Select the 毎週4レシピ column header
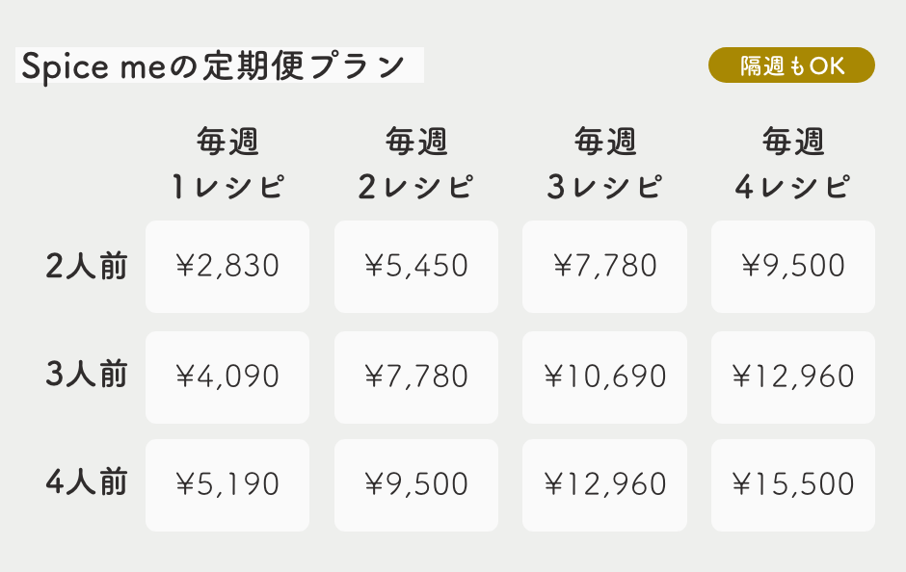This screenshot has width=906, height=572. pos(792,164)
